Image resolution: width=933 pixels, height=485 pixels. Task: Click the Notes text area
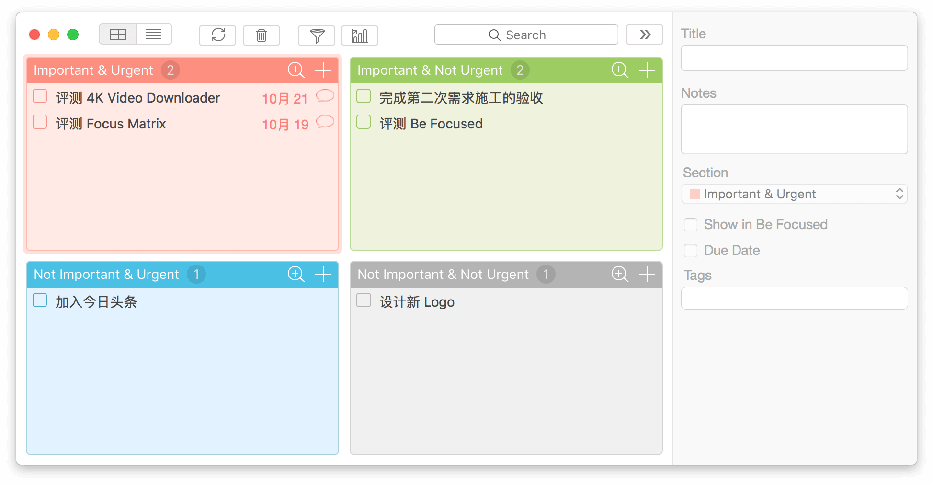coord(794,129)
